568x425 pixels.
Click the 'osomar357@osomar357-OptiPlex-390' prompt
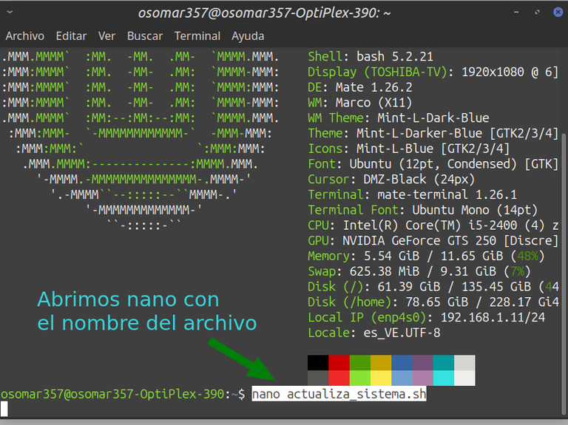[x=112, y=394]
